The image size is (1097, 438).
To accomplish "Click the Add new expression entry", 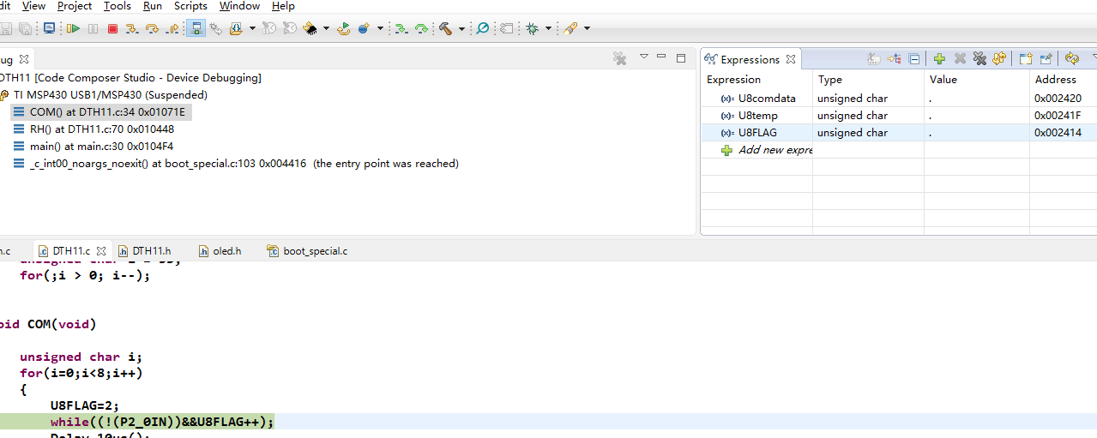I will (x=766, y=150).
